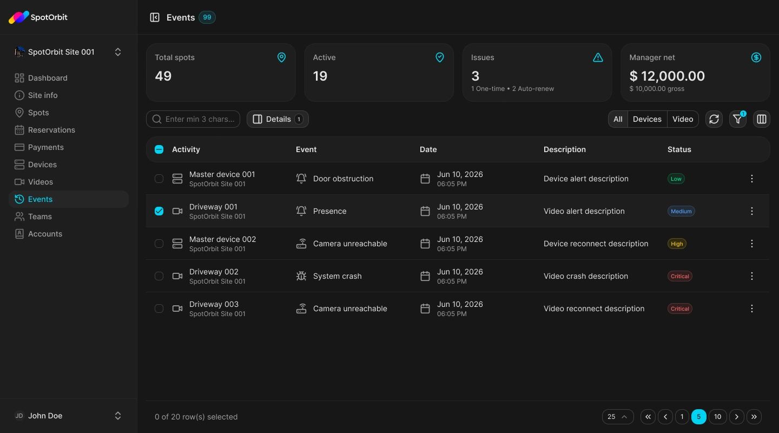Switch to the Video filter tab

click(x=683, y=119)
